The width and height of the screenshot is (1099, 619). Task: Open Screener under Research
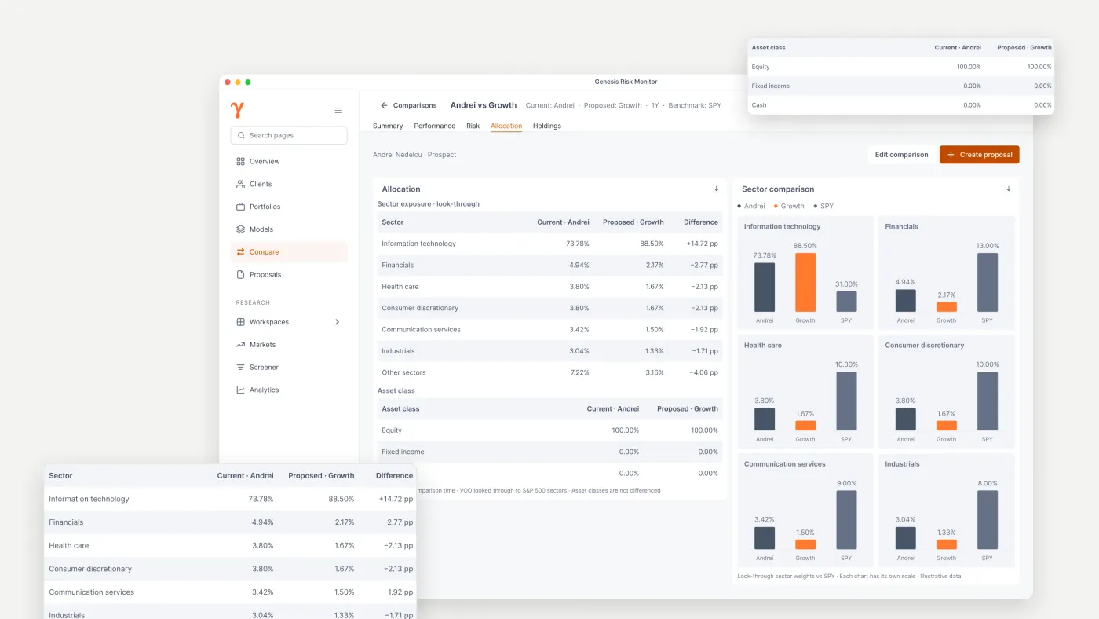coord(289,368)
